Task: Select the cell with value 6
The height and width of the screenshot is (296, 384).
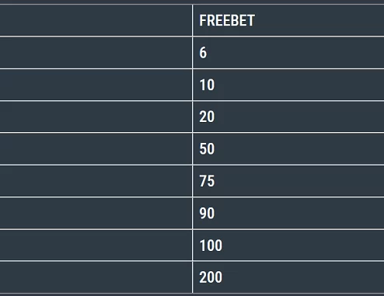Action: pyautogui.click(x=288, y=53)
